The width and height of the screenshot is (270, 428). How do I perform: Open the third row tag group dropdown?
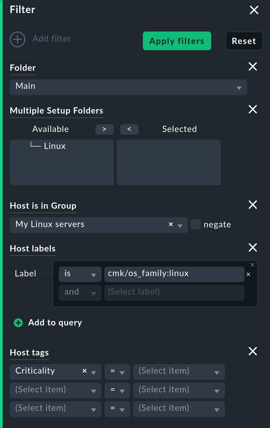56,409
